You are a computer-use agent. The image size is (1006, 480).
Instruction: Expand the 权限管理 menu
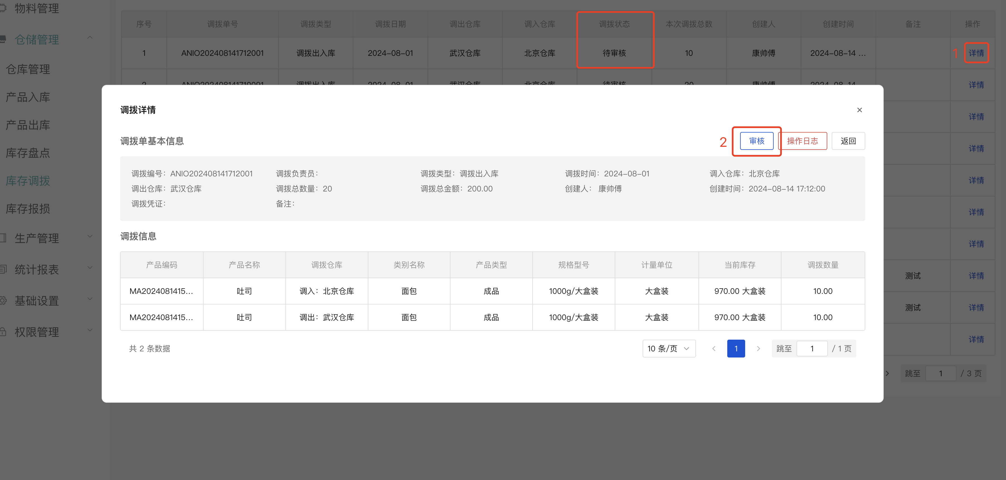[37, 332]
